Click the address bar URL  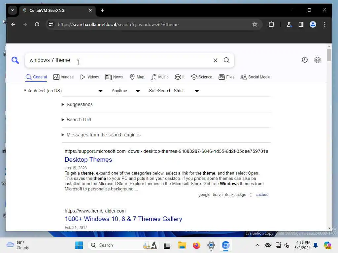click(118, 24)
